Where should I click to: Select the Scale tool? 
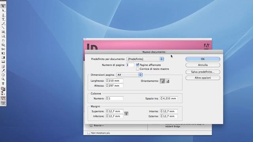coord(3,45)
